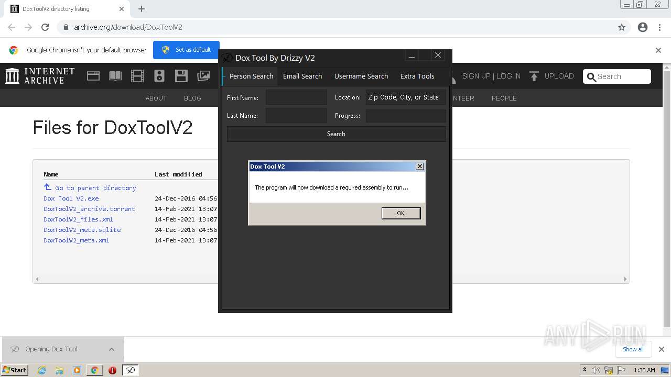Click the left arrow of horizontal scrollbar

(x=37, y=279)
